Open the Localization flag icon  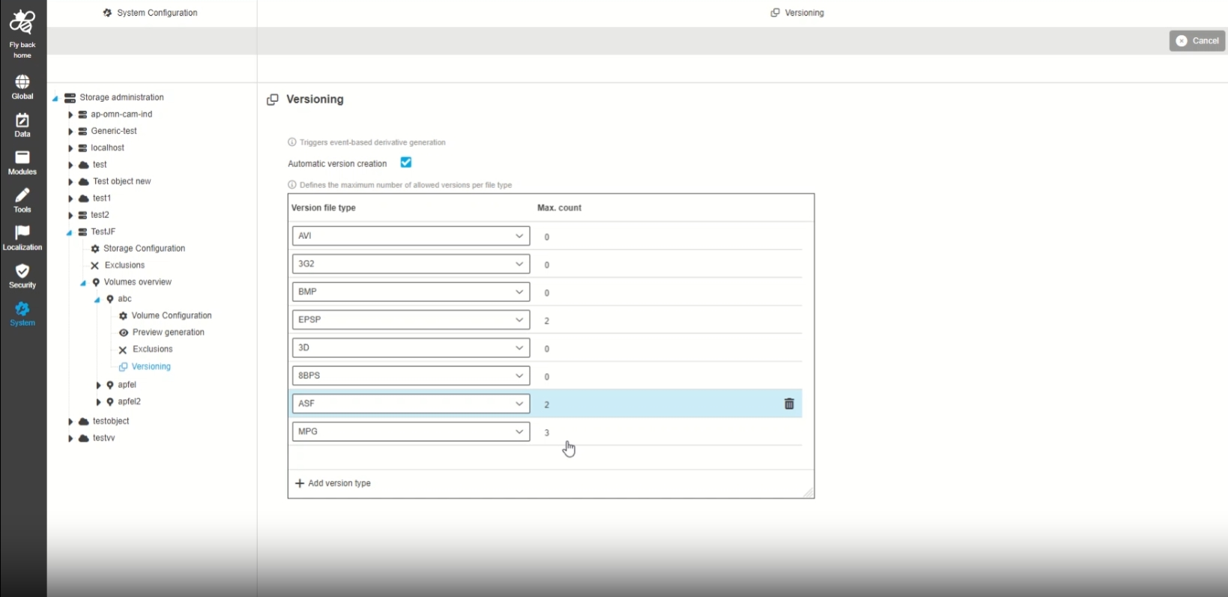22,234
